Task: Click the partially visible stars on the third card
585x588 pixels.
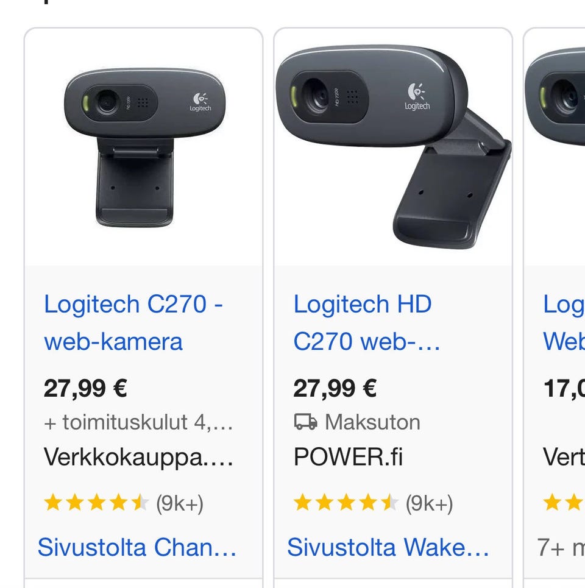Action: pos(563,503)
